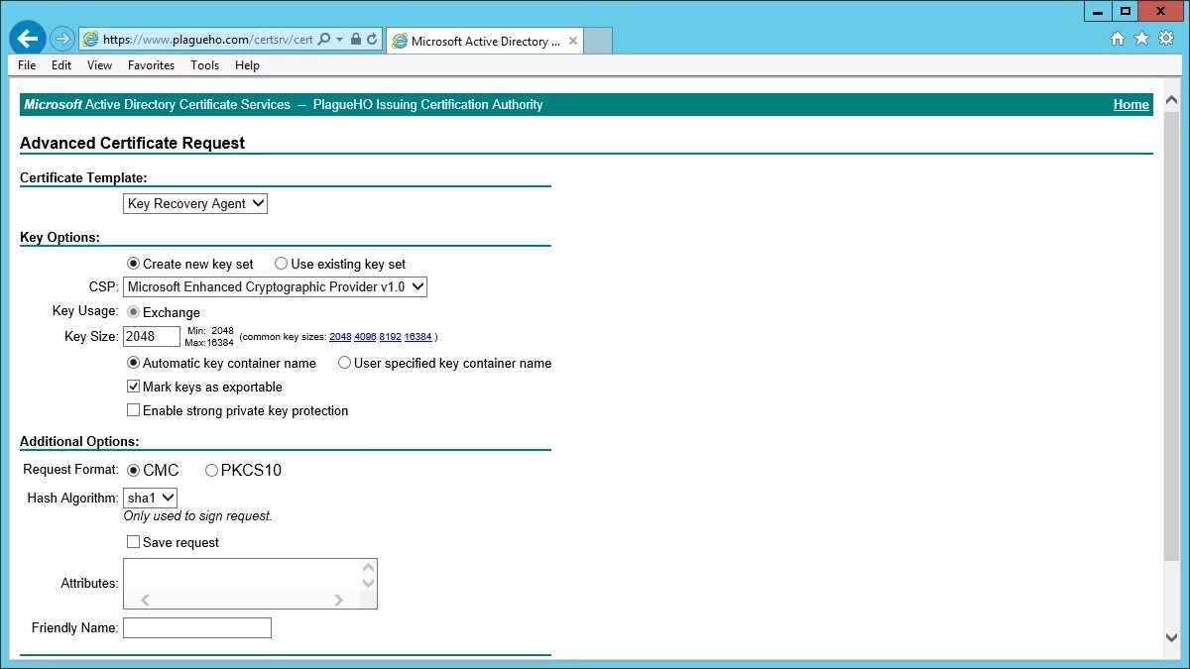
Task: Click the security lock icon in address bar
Action: (356, 40)
